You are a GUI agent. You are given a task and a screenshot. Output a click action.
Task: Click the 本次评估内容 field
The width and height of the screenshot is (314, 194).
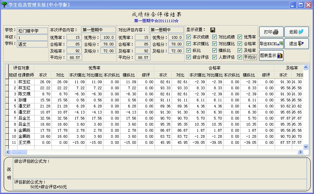pyautogui.click(x=98, y=30)
